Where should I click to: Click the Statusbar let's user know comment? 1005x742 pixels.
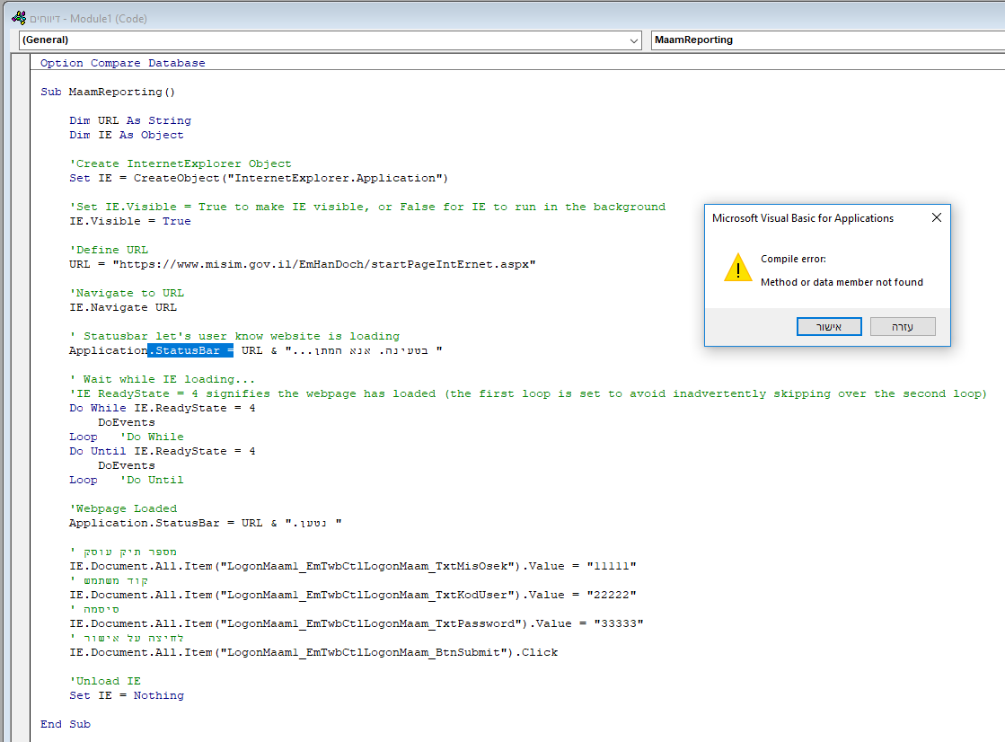pos(234,337)
